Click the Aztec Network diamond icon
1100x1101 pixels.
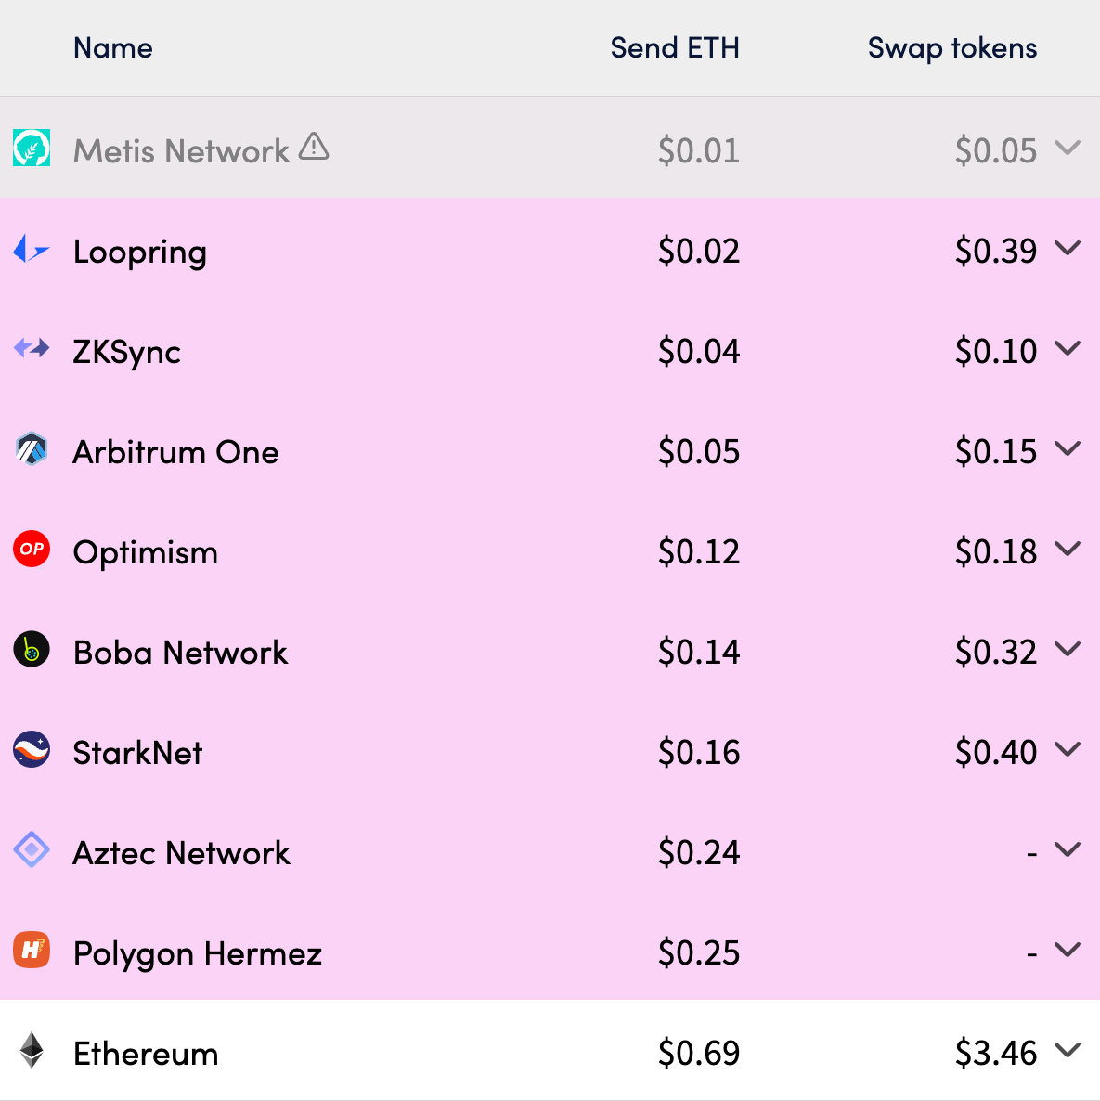(x=32, y=849)
